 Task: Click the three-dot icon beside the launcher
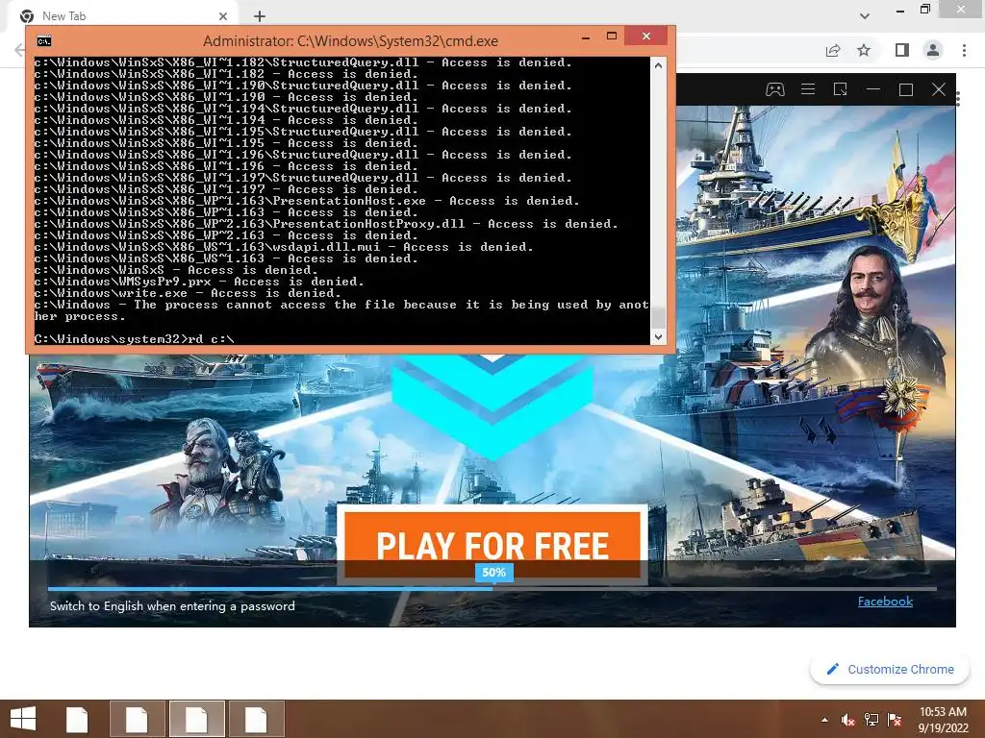[x=958, y=99]
